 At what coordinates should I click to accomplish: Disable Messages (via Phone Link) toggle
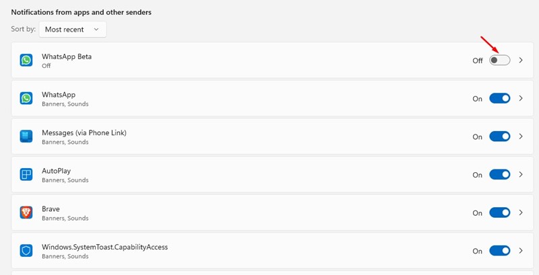[499, 136]
